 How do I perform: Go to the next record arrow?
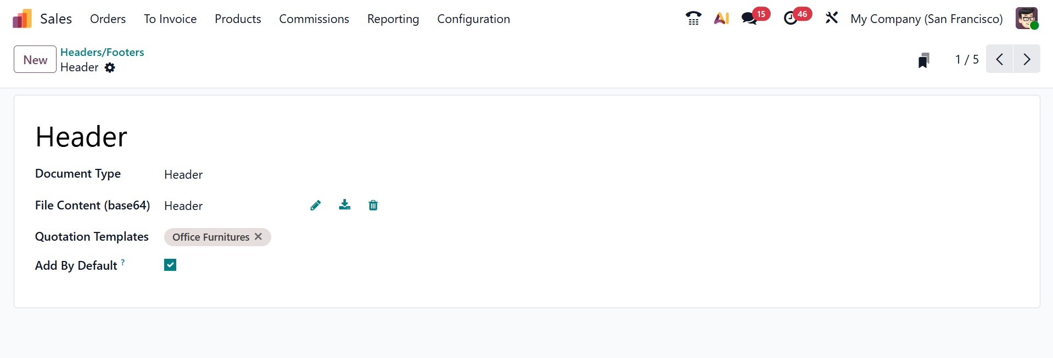[1027, 59]
